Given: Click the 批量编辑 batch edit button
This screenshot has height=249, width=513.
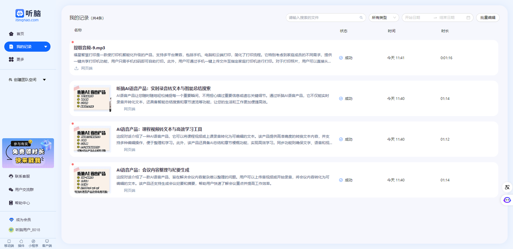Looking at the screenshot, I should [x=488, y=17].
